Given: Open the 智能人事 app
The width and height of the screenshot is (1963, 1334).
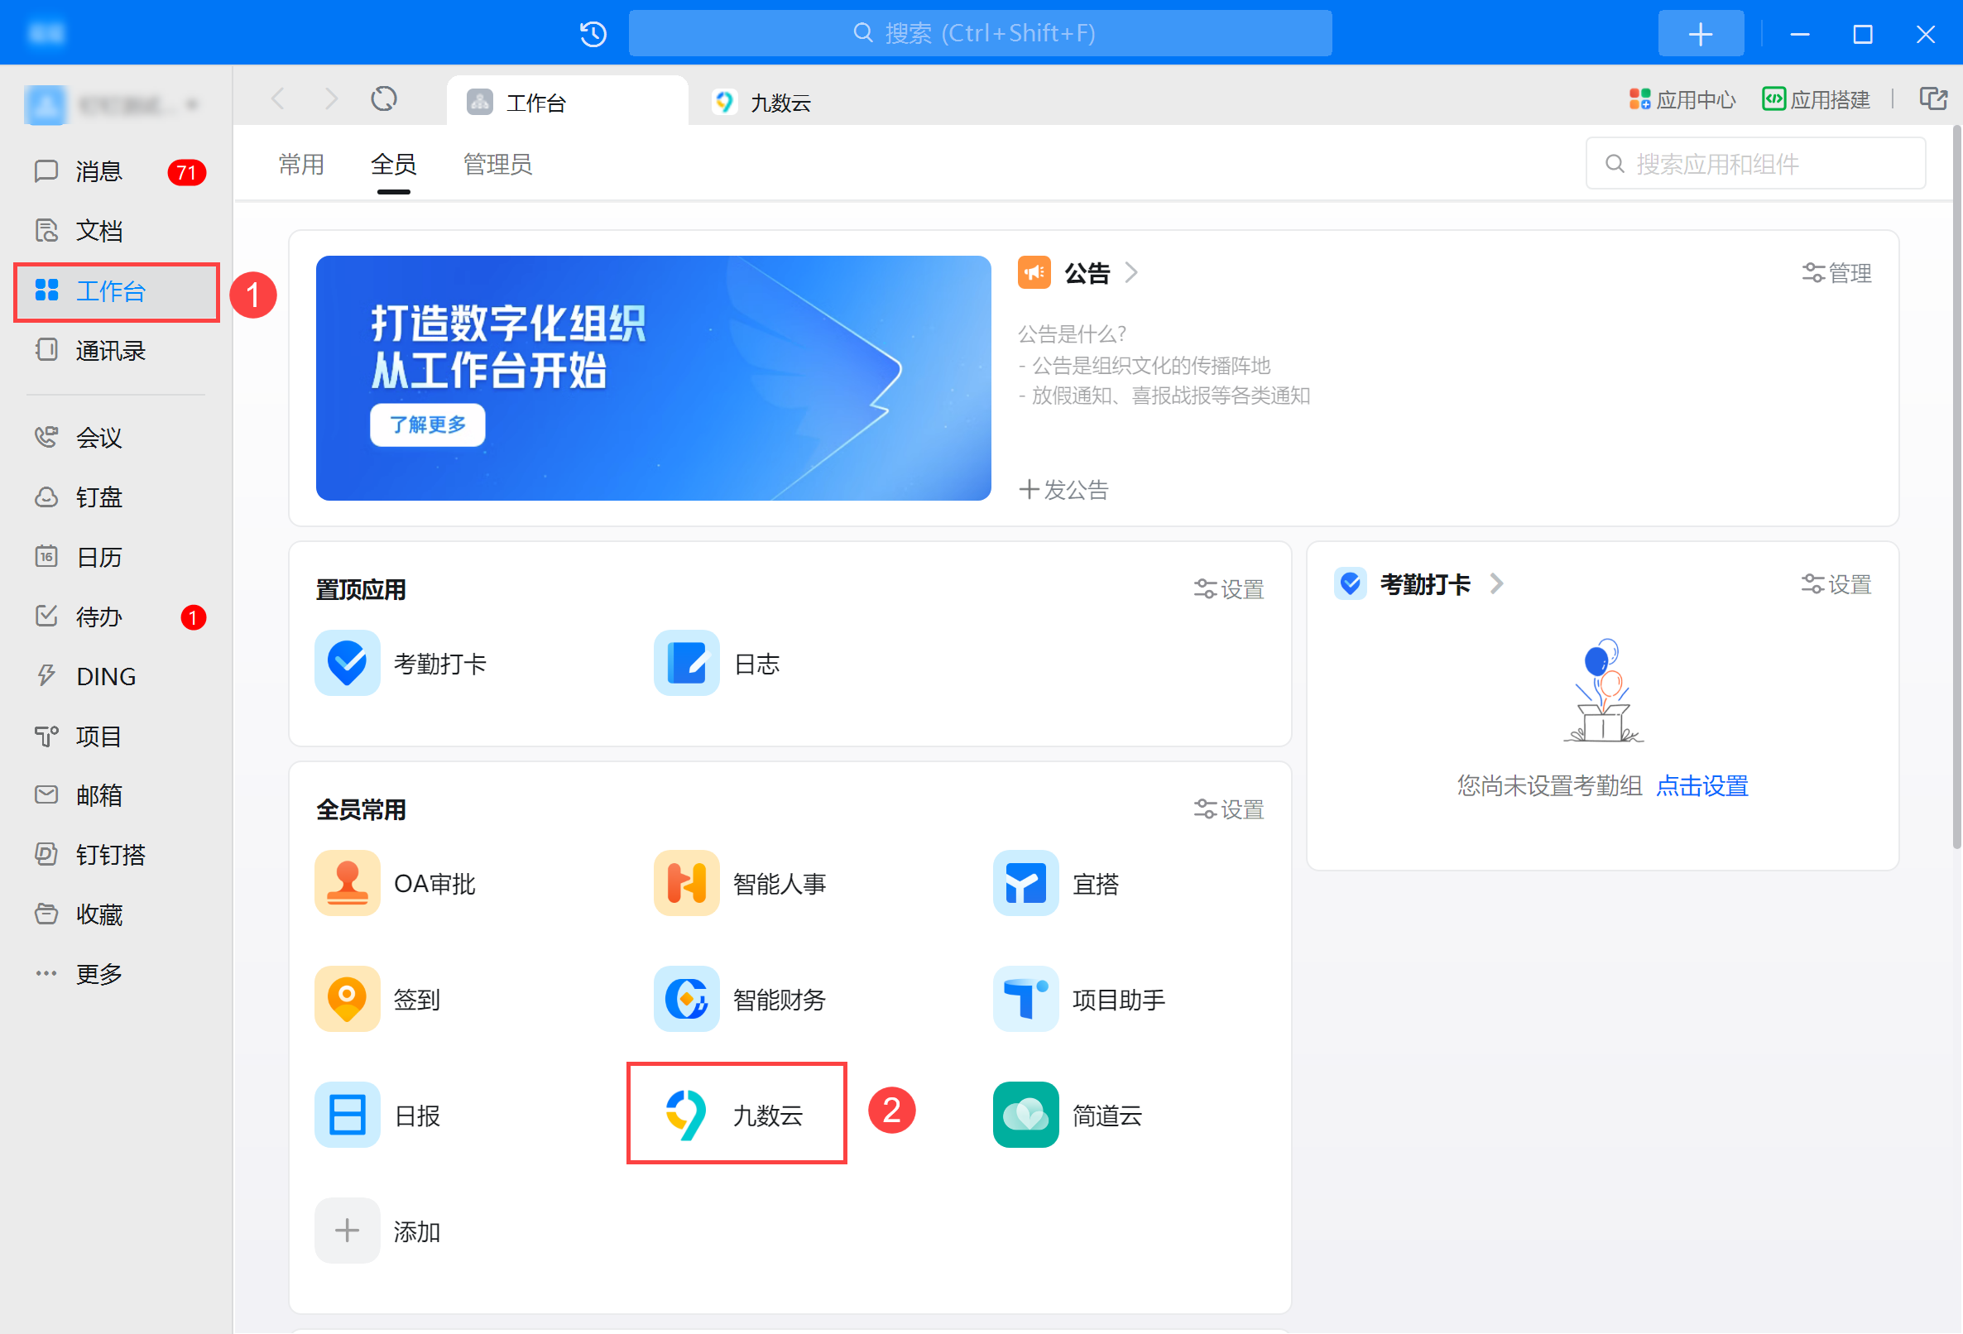Looking at the screenshot, I should point(686,883).
